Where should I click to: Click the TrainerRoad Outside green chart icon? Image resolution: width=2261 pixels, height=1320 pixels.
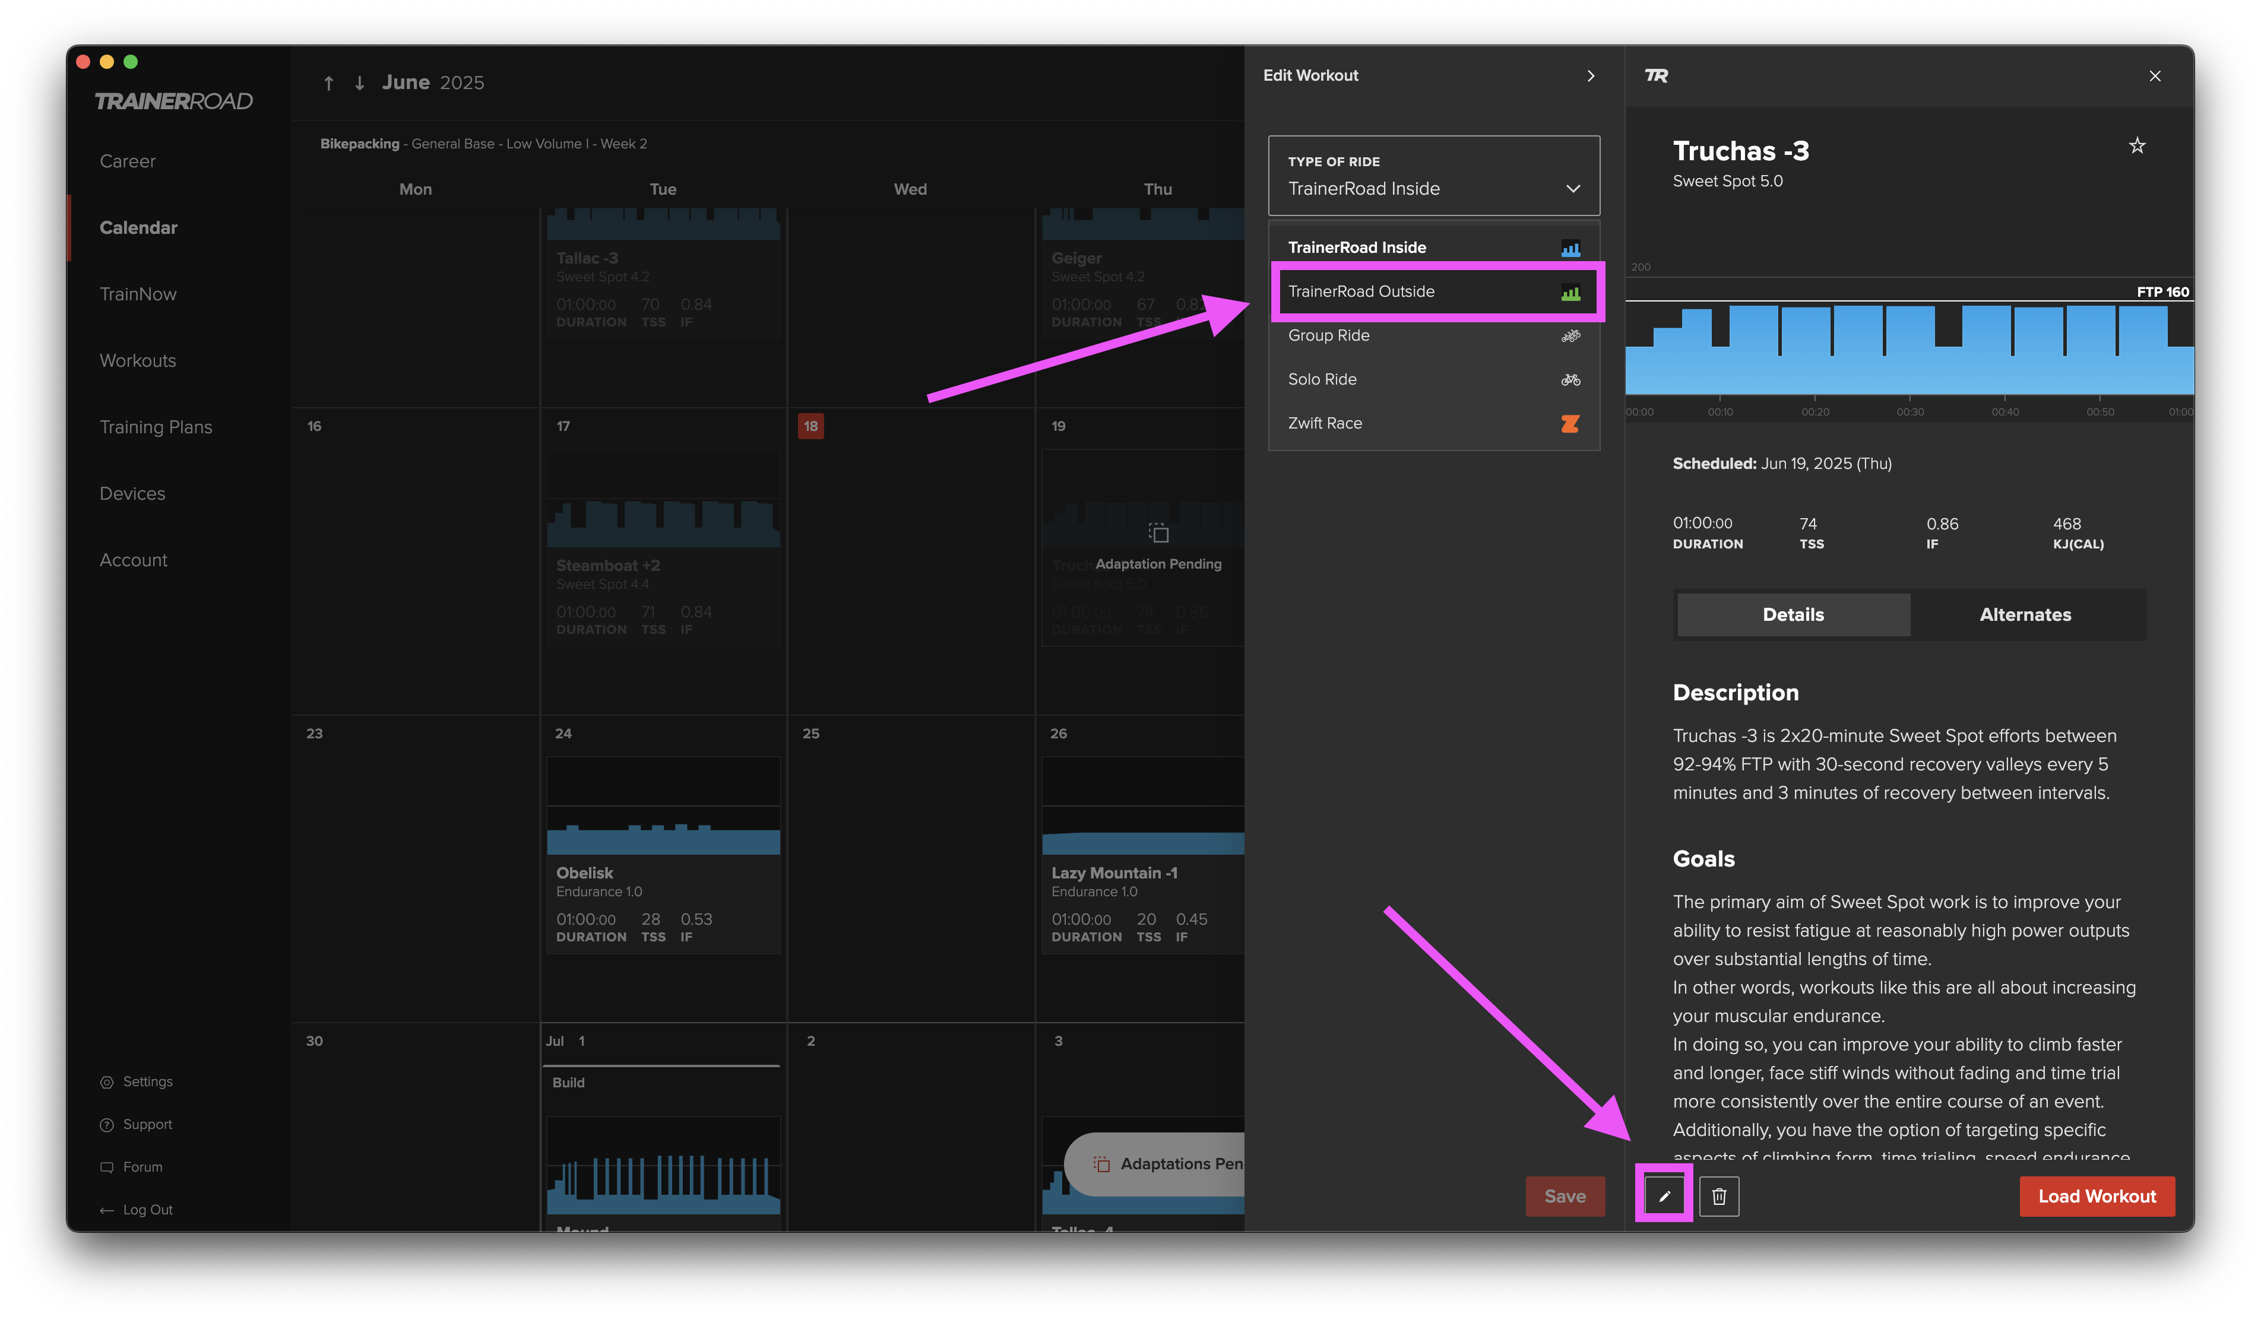tap(1570, 293)
